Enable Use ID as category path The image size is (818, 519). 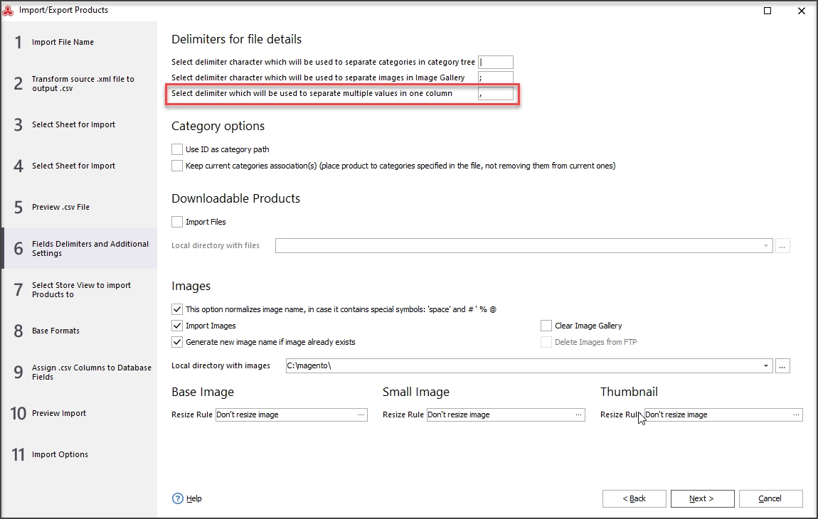[177, 149]
